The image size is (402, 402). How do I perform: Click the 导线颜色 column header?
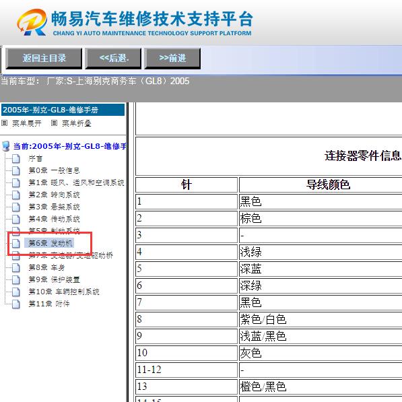[321, 185]
